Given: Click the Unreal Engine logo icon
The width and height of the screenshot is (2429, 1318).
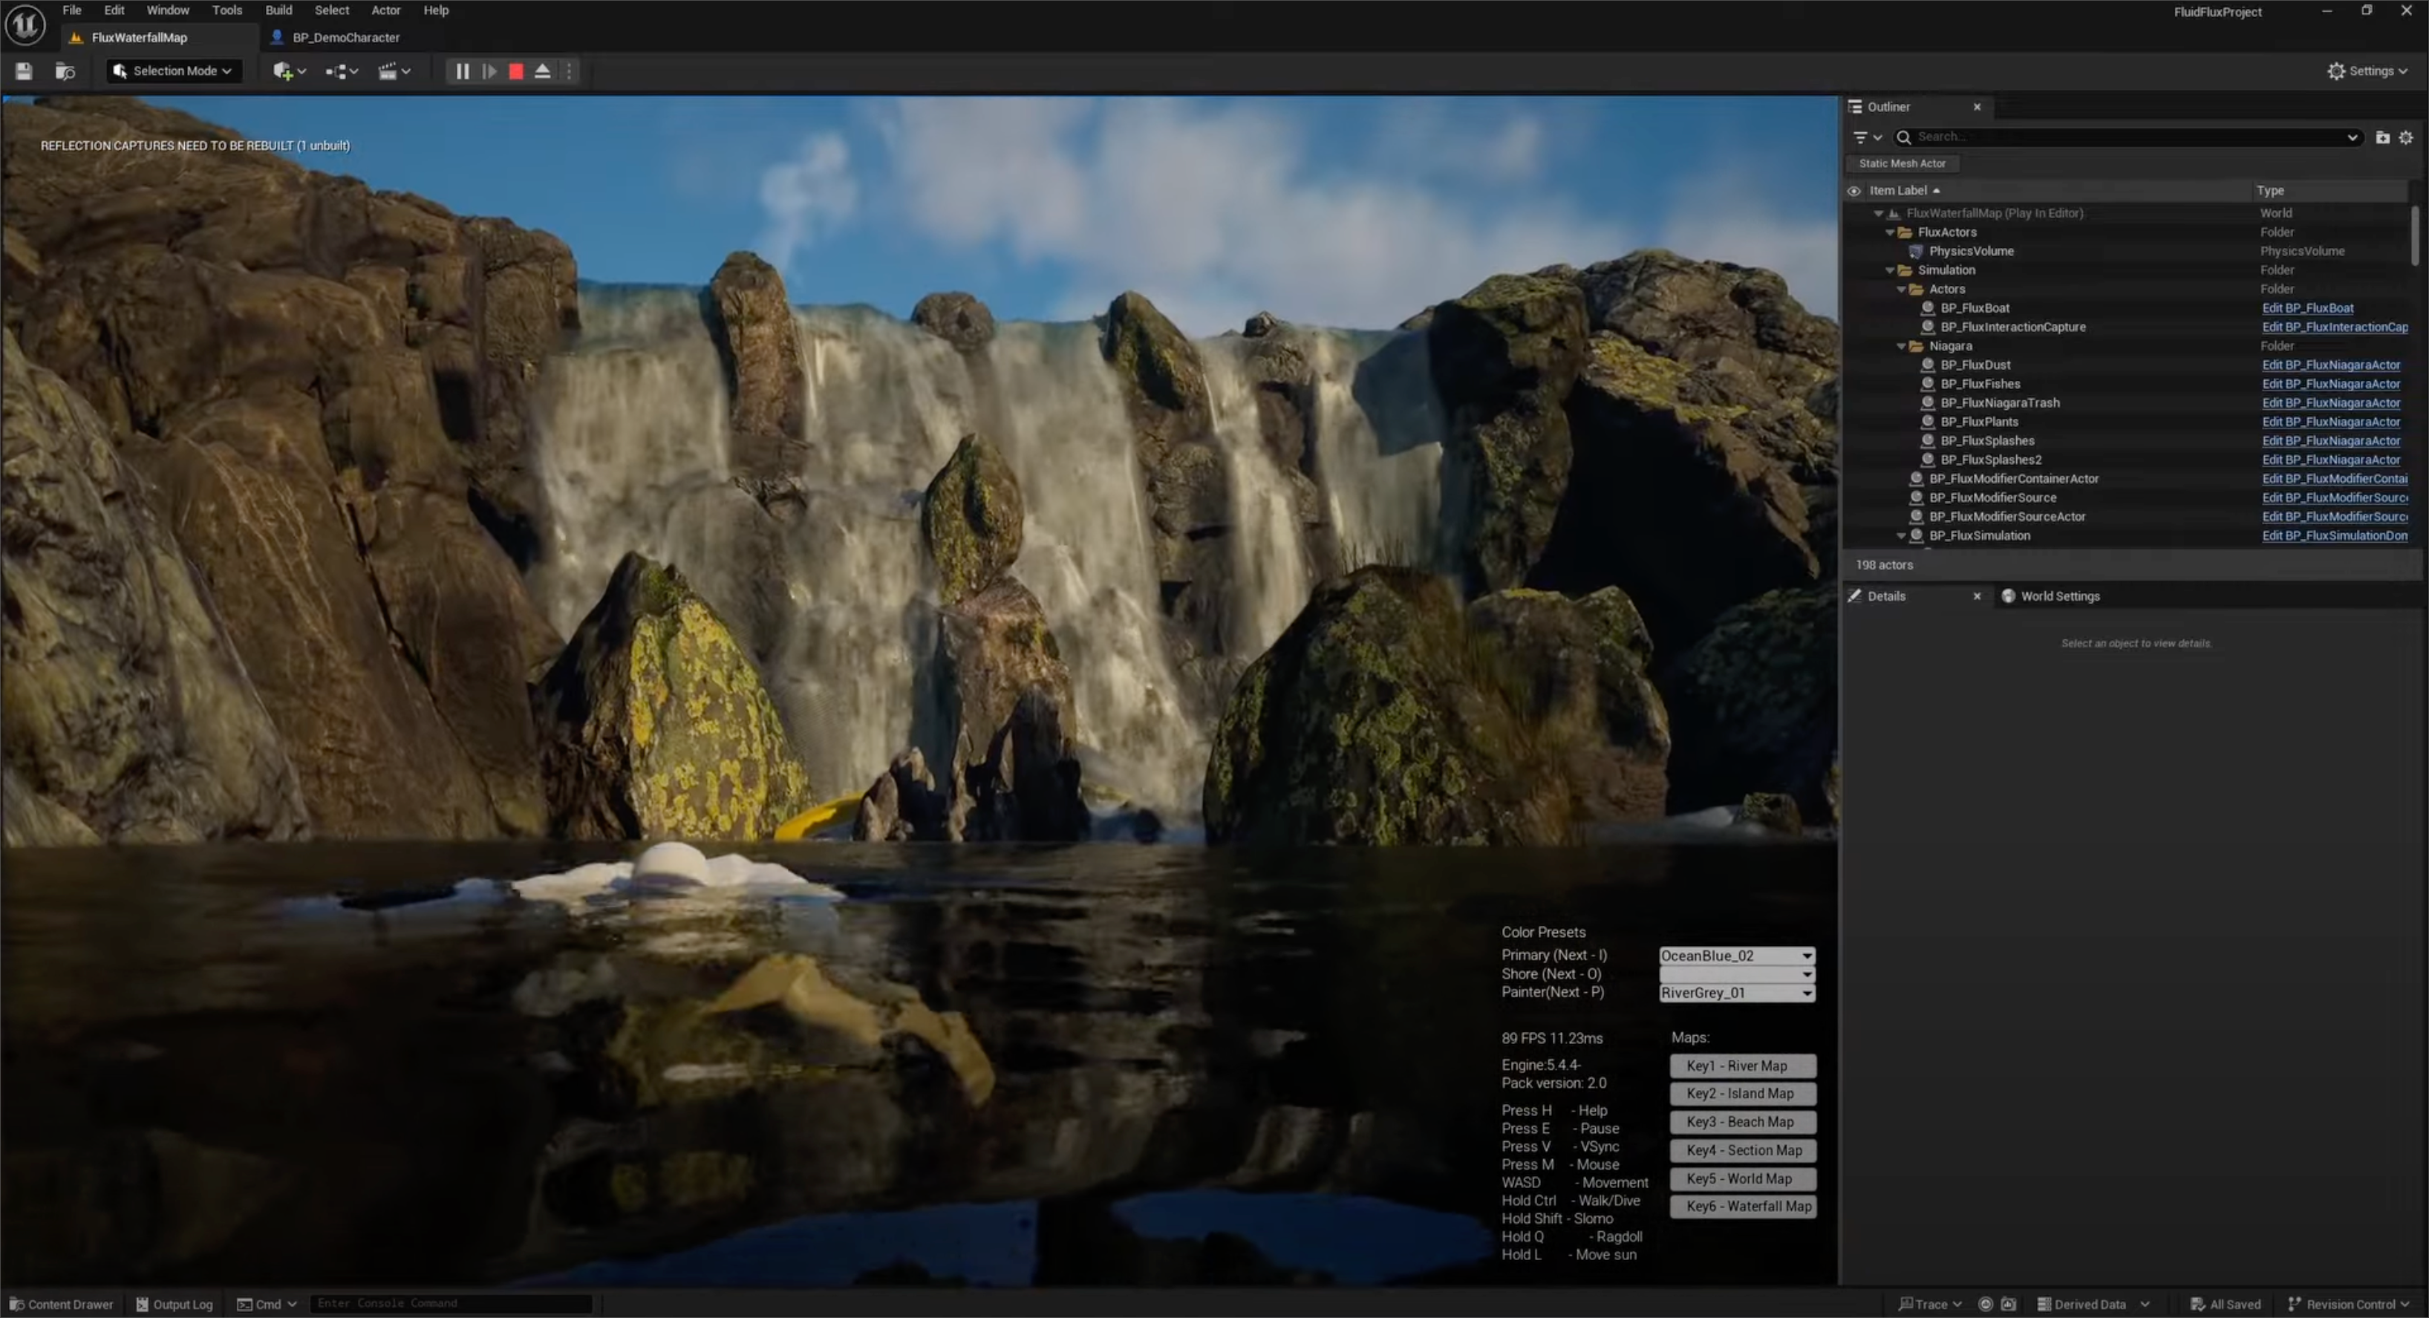Looking at the screenshot, I should (25, 25).
